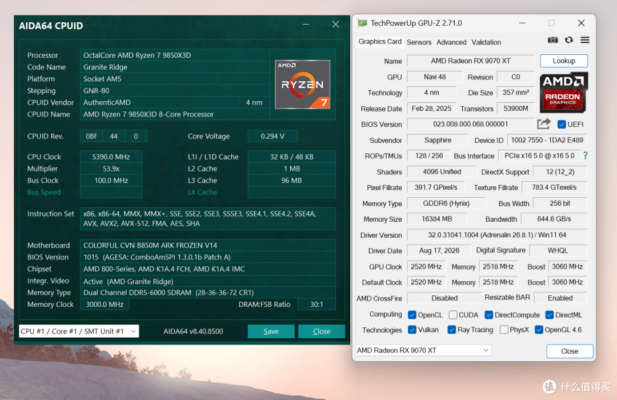Minimize the AIDA64 CPUID window
This screenshot has width=617, height=400.
click(x=306, y=25)
